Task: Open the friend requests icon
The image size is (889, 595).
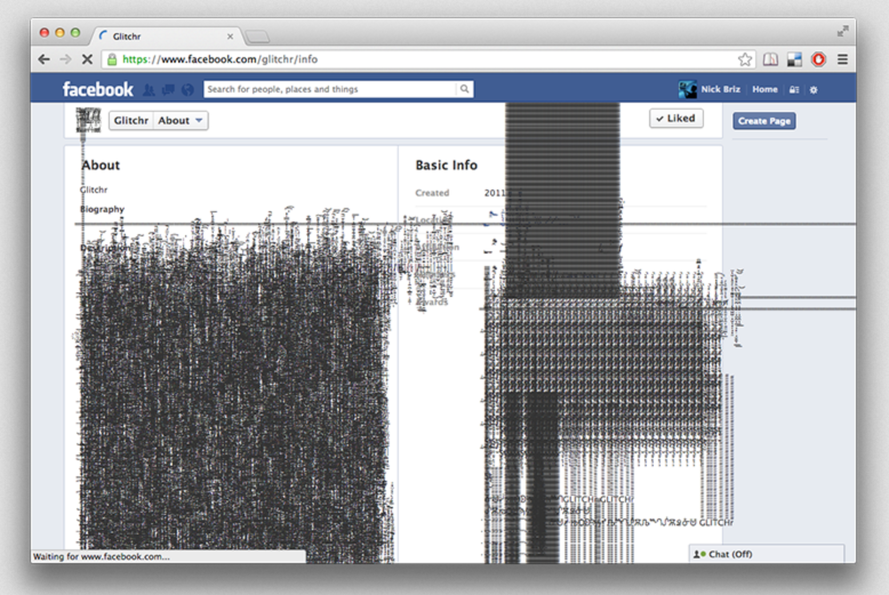Action: tap(149, 90)
